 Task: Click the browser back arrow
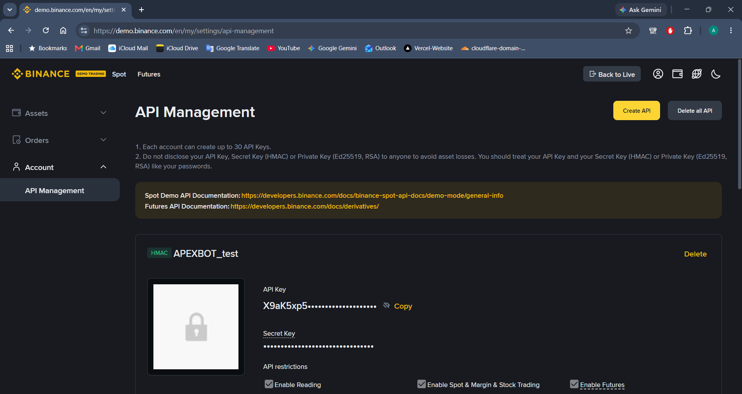point(11,31)
